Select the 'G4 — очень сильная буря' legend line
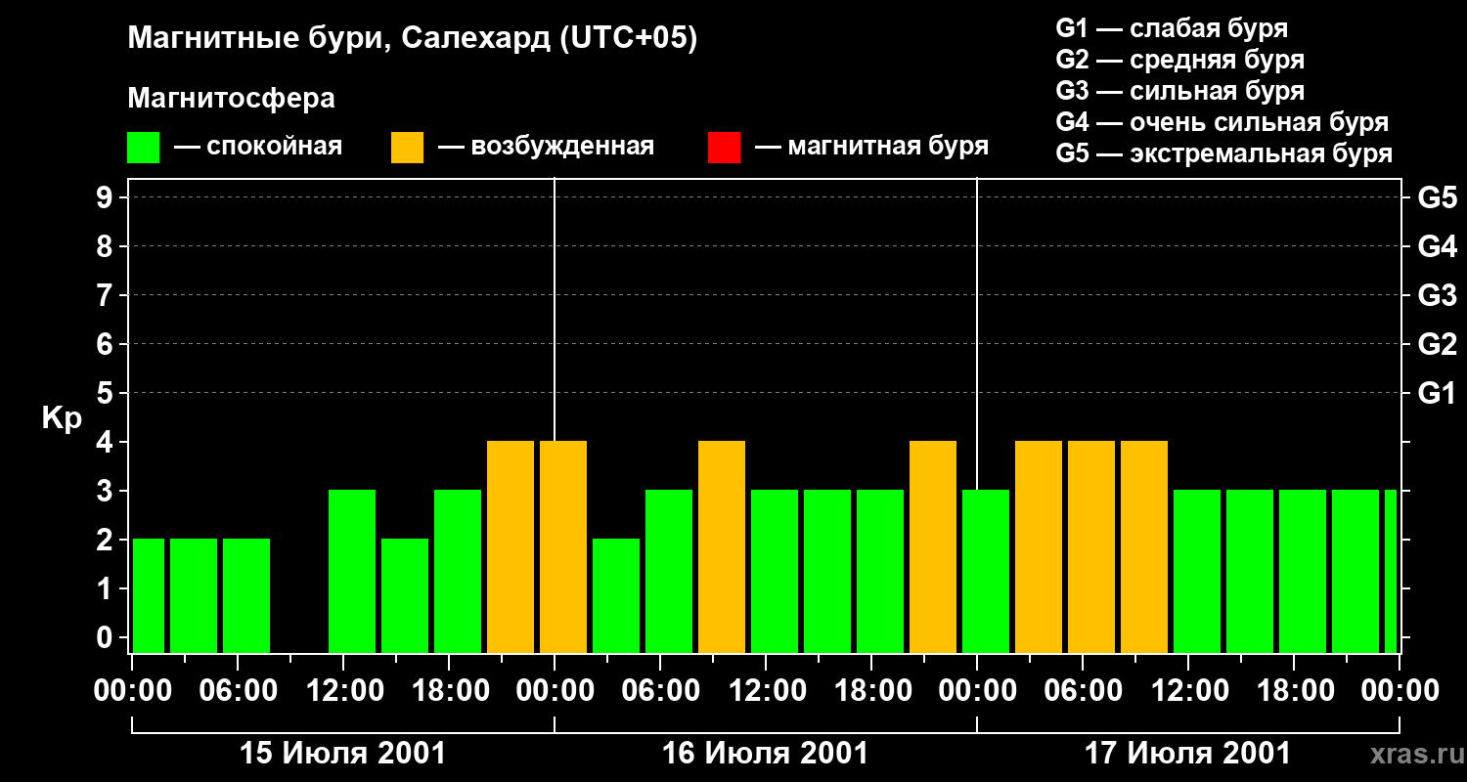The height and width of the screenshot is (782, 1467). point(1222,122)
